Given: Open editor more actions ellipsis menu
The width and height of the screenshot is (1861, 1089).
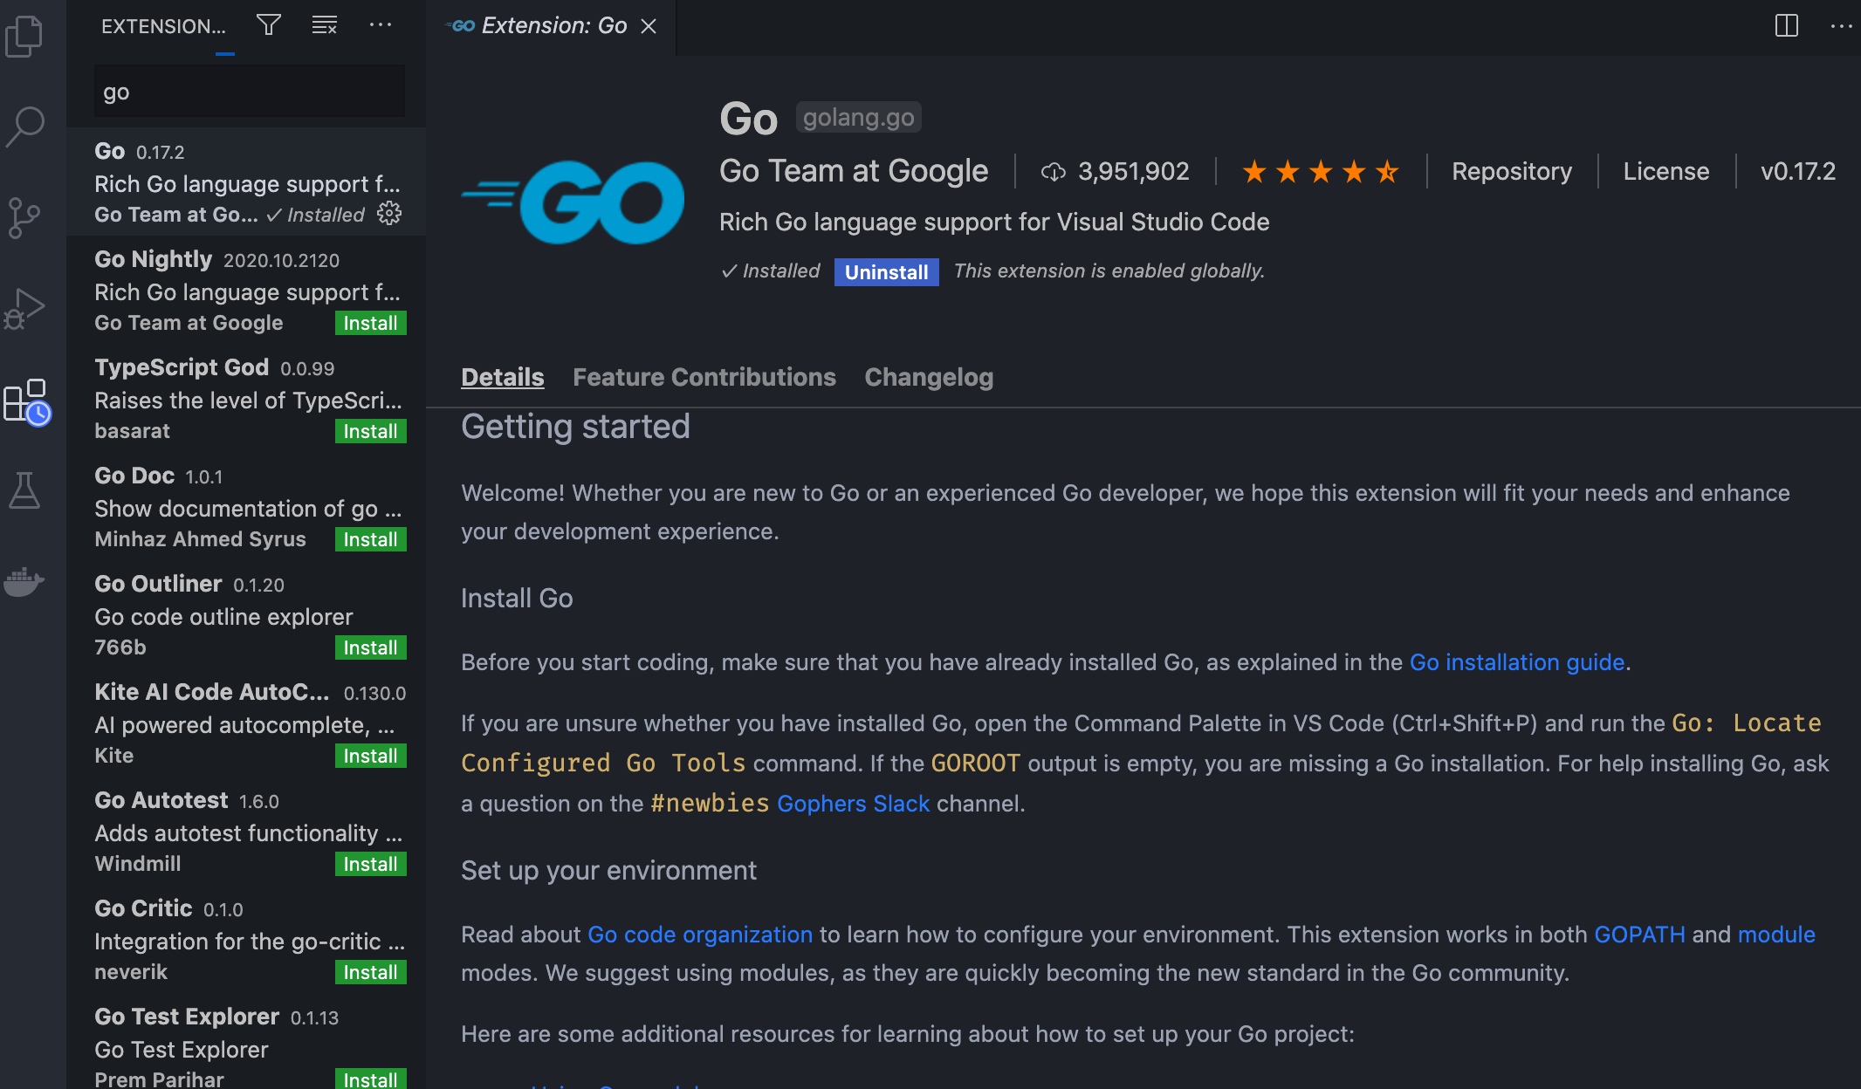Looking at the screenshot, I should pyautogui.click(x=1840, y=25).
